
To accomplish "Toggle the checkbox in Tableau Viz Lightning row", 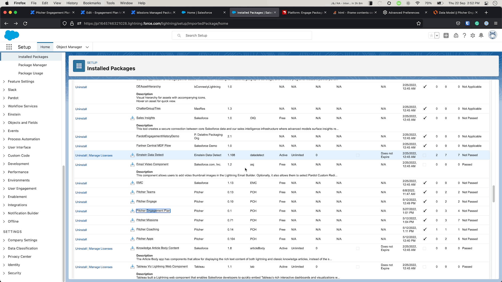I will [358, 267].
